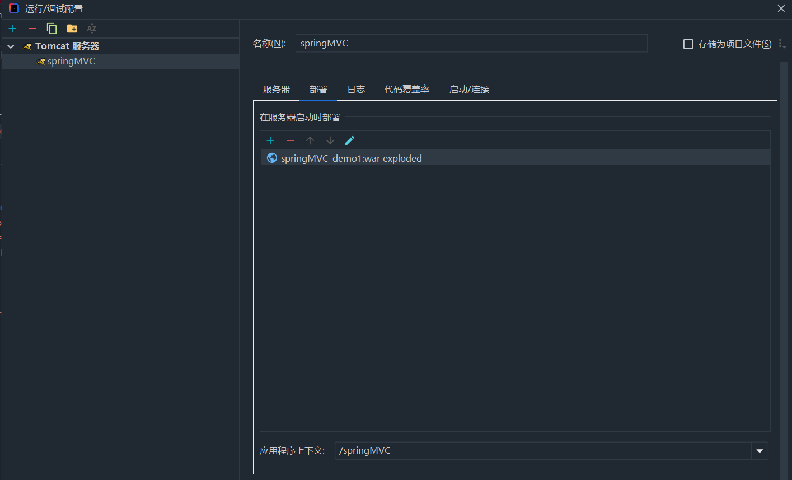The height and width of the screenshot is (480, 792).
Task: Open the 代码覆盖率 tab
Action: point(407,89)
